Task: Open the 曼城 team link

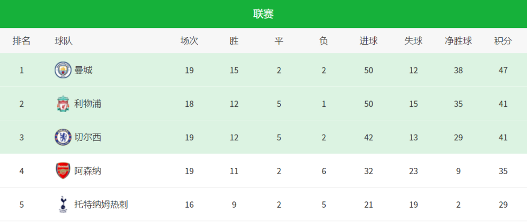Action: coord(83,70)
